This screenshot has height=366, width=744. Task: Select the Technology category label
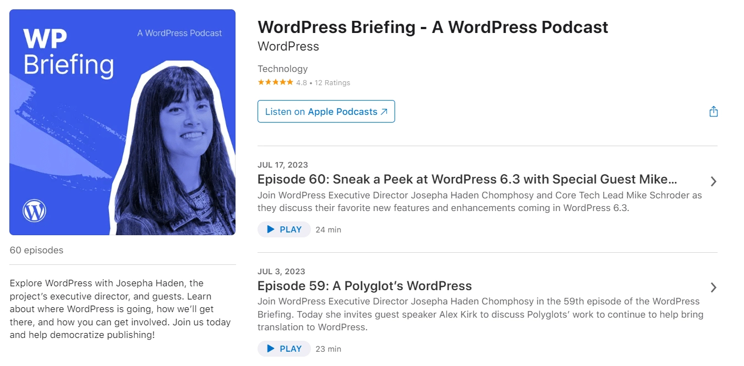[x=282, y=69]
